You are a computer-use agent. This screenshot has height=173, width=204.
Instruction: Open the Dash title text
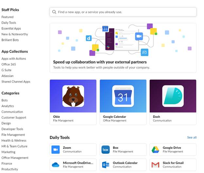pyautogui.click(x=156, y=117)
